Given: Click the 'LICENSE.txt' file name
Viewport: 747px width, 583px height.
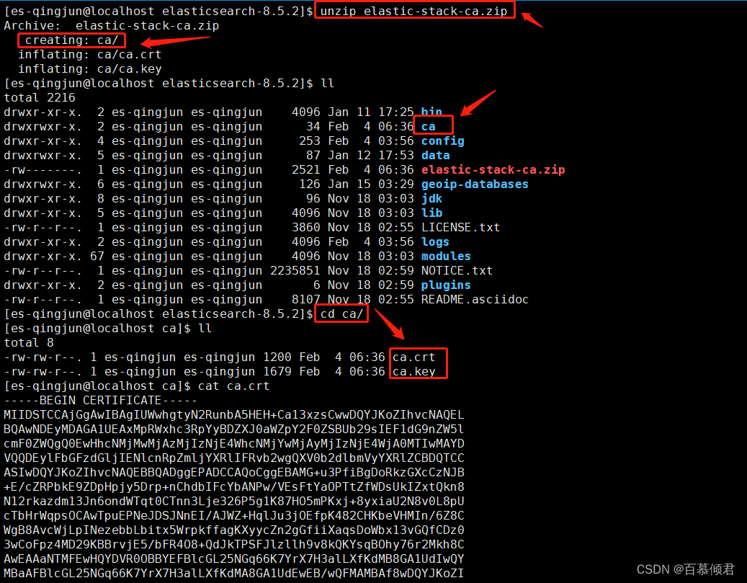Looking at the screenshot, I should pyautogui.click(x=461, y=228).
